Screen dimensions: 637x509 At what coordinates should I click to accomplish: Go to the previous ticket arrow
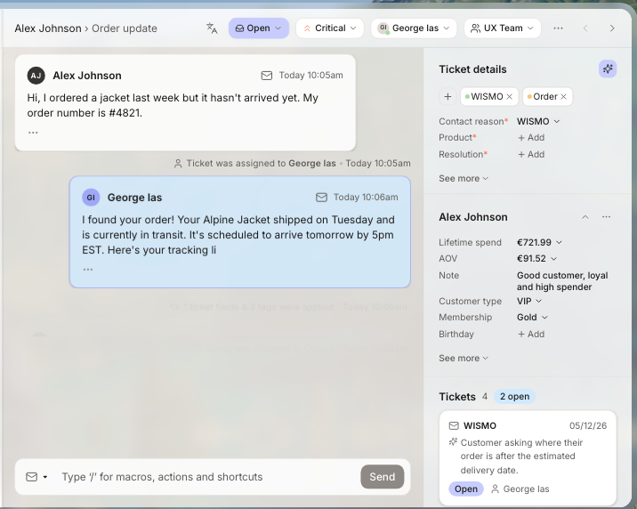[585, 28]
